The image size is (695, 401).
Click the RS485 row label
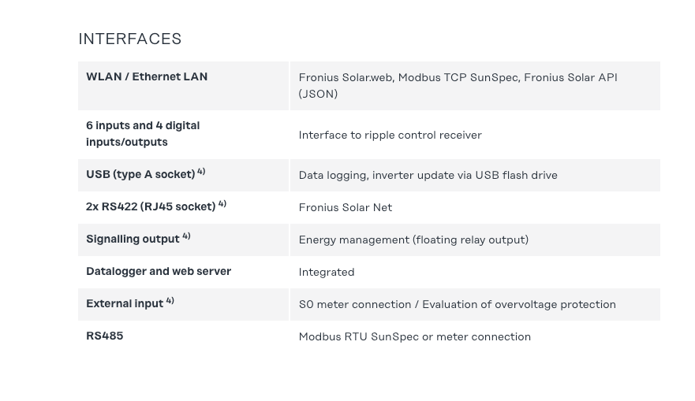[105, 336]
